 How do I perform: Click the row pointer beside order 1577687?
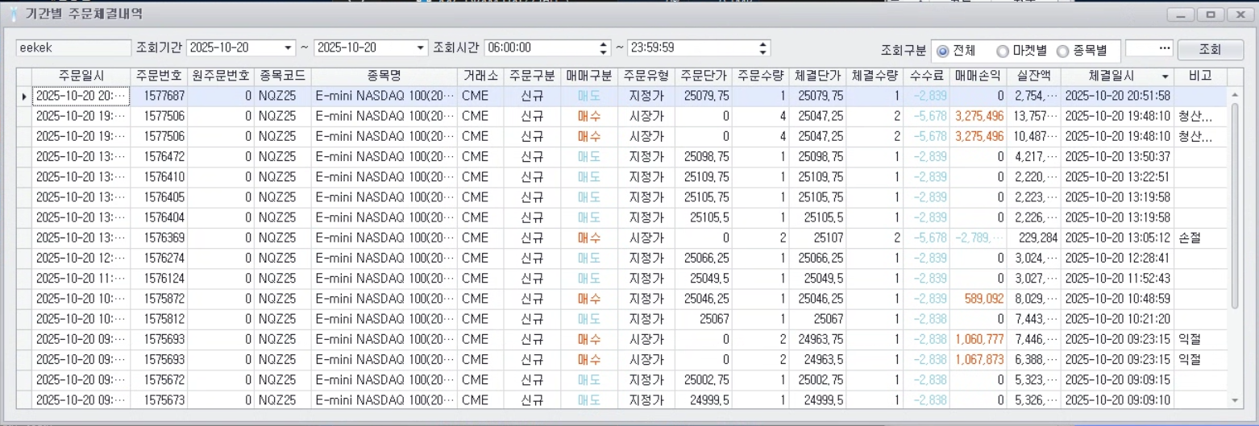(x=24, y=96)
